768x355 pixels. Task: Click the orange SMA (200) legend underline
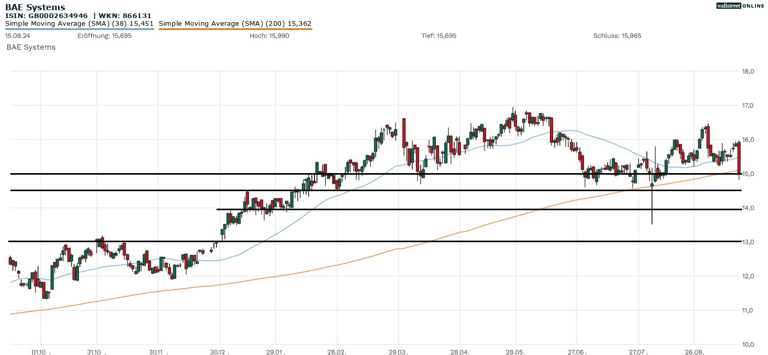tap(235, 29)
